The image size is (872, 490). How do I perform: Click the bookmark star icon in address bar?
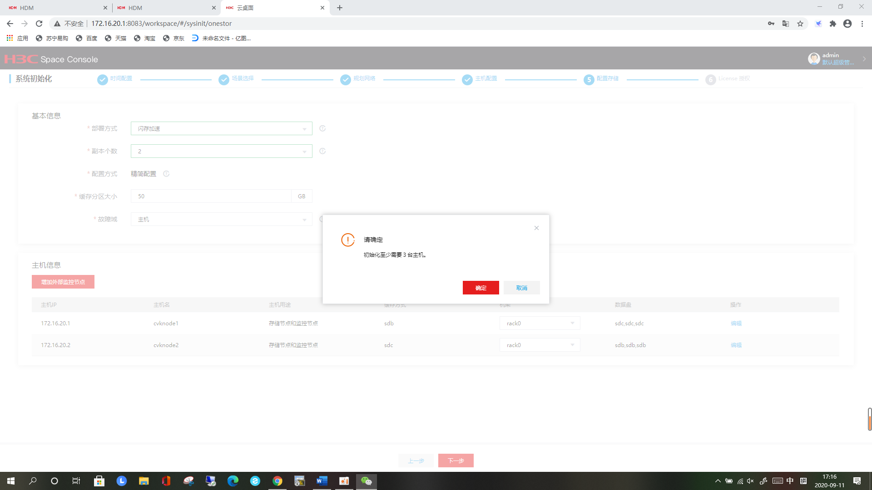[x=800, y=24]
